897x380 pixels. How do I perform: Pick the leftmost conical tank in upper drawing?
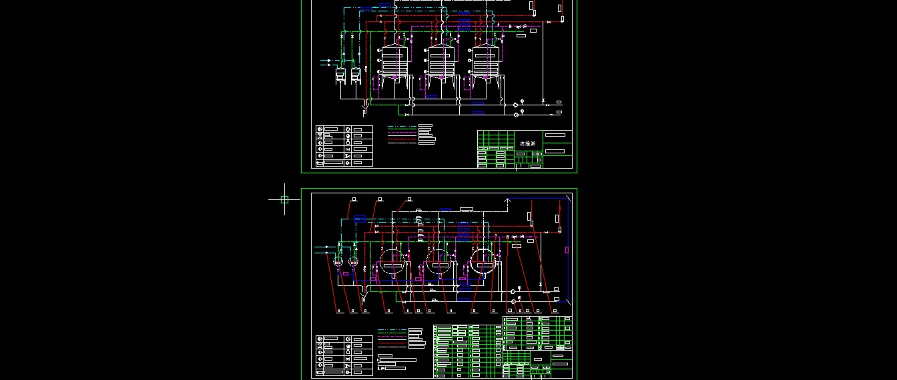click(394, 65)
